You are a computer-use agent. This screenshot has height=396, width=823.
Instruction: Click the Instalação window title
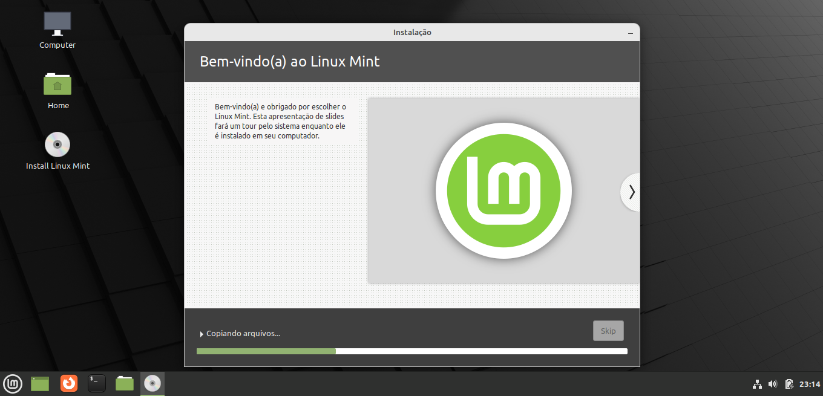click(x=412, y=33)
